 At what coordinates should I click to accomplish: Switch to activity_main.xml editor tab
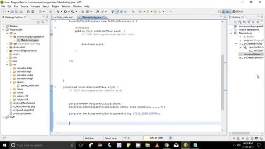(63, 17)
